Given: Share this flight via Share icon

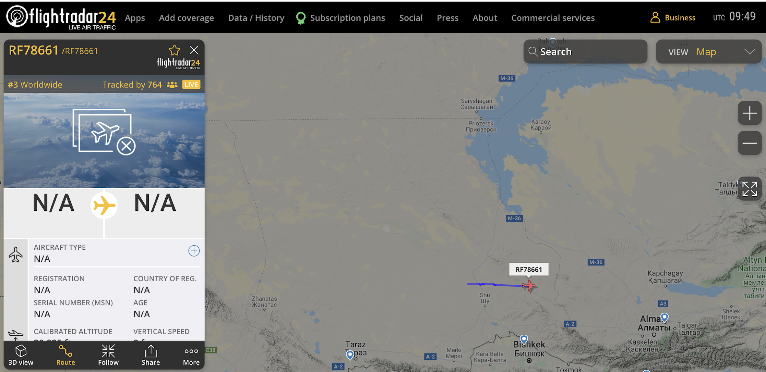Looking at the screenshot, I should tap(151, 355).
